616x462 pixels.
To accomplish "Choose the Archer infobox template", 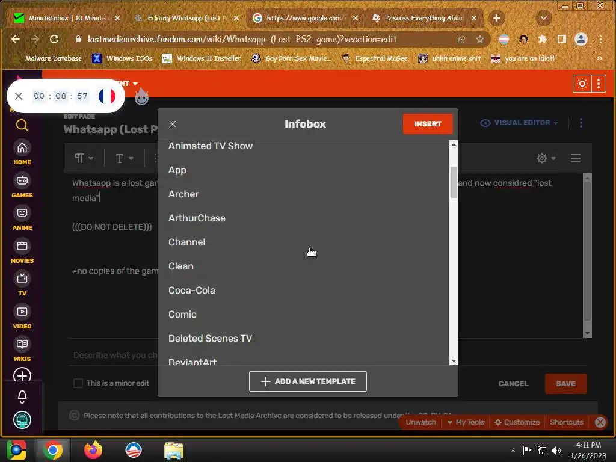I will [x=183, y=194].
